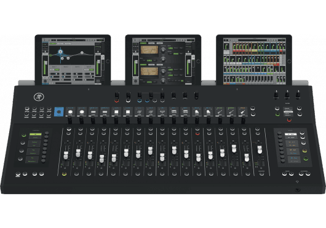Grab the eighth channel fader cap
Image resolution: width=326 pixels, height=228 pixels.
(x=150, y=151)
